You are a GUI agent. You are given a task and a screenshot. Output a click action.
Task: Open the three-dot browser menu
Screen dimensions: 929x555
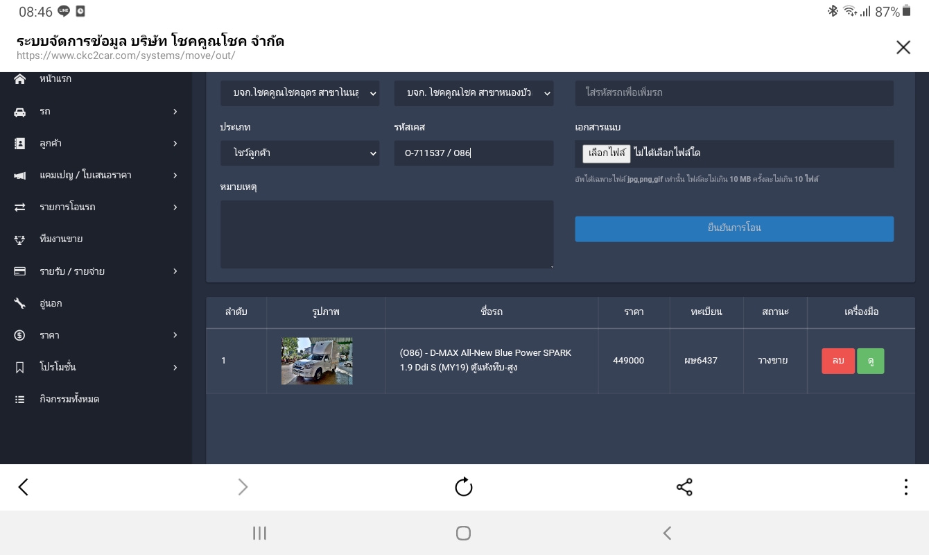905,487
